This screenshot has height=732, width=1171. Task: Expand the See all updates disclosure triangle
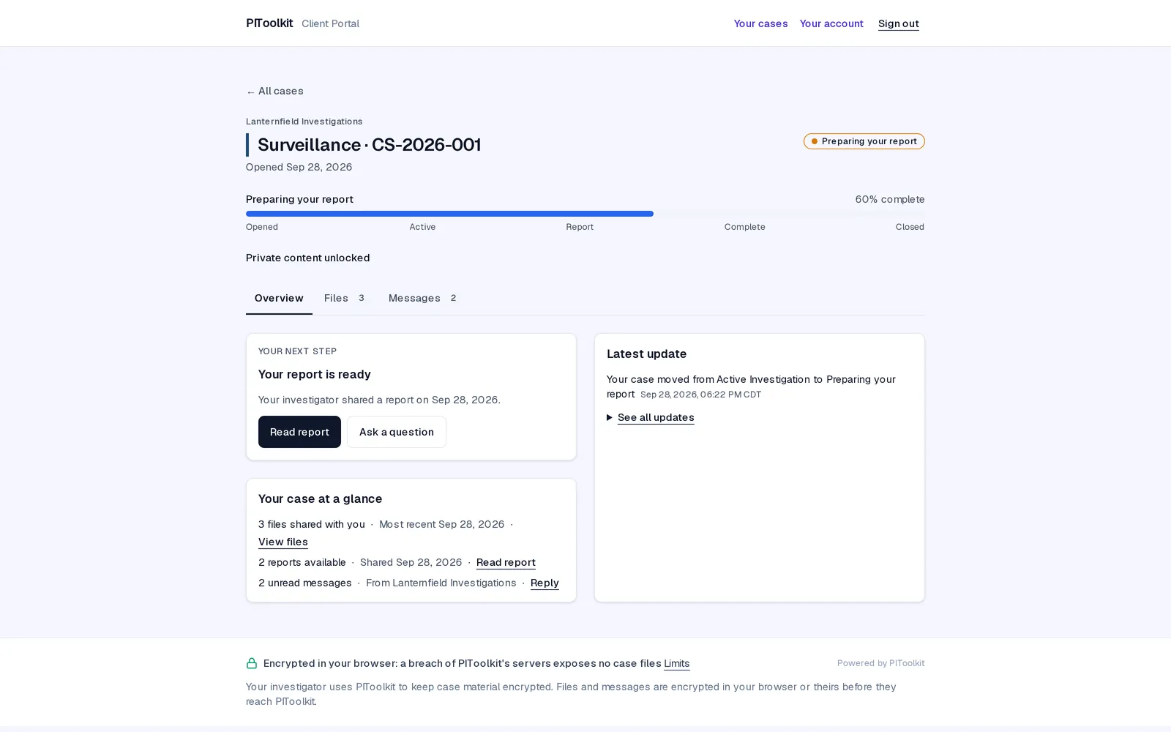(610, 417)
